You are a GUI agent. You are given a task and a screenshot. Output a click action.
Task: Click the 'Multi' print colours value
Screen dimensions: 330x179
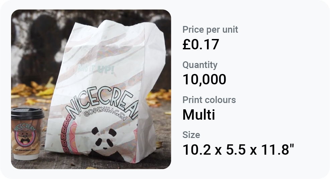[x=199, y=115]
